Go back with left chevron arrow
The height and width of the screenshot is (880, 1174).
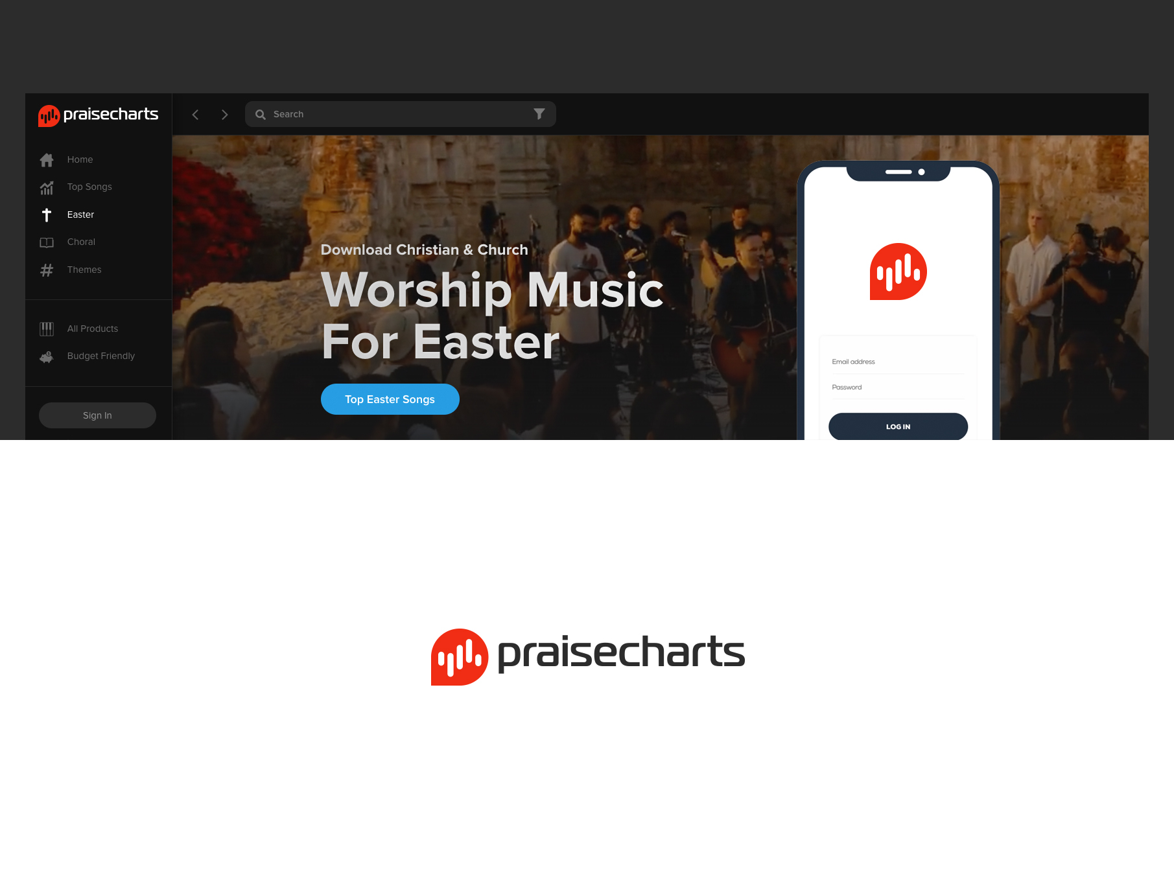tap(195, 115)
